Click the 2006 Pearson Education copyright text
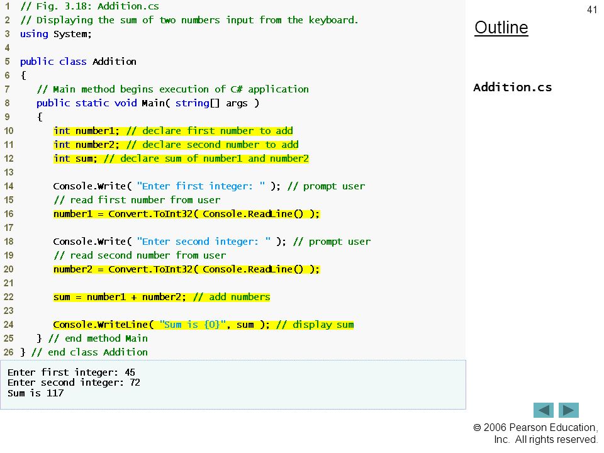604x453 pixels. [x=535, y=433]
